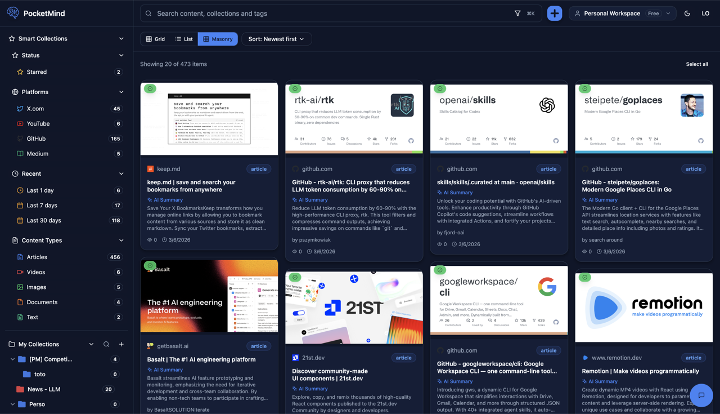This screenshot has width=720, height=414.
Task: Create a new collection with plus icon
Action: coord(121,344)
